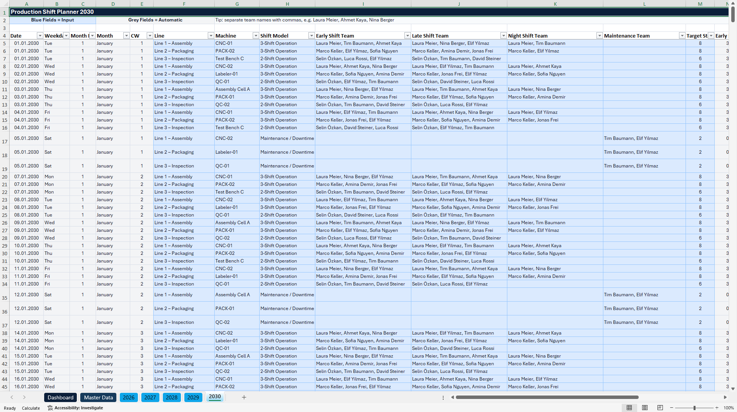This screenshot has height=412, width=737.
Task: Go to next sheet tab arrow
Action: point(24,397)
